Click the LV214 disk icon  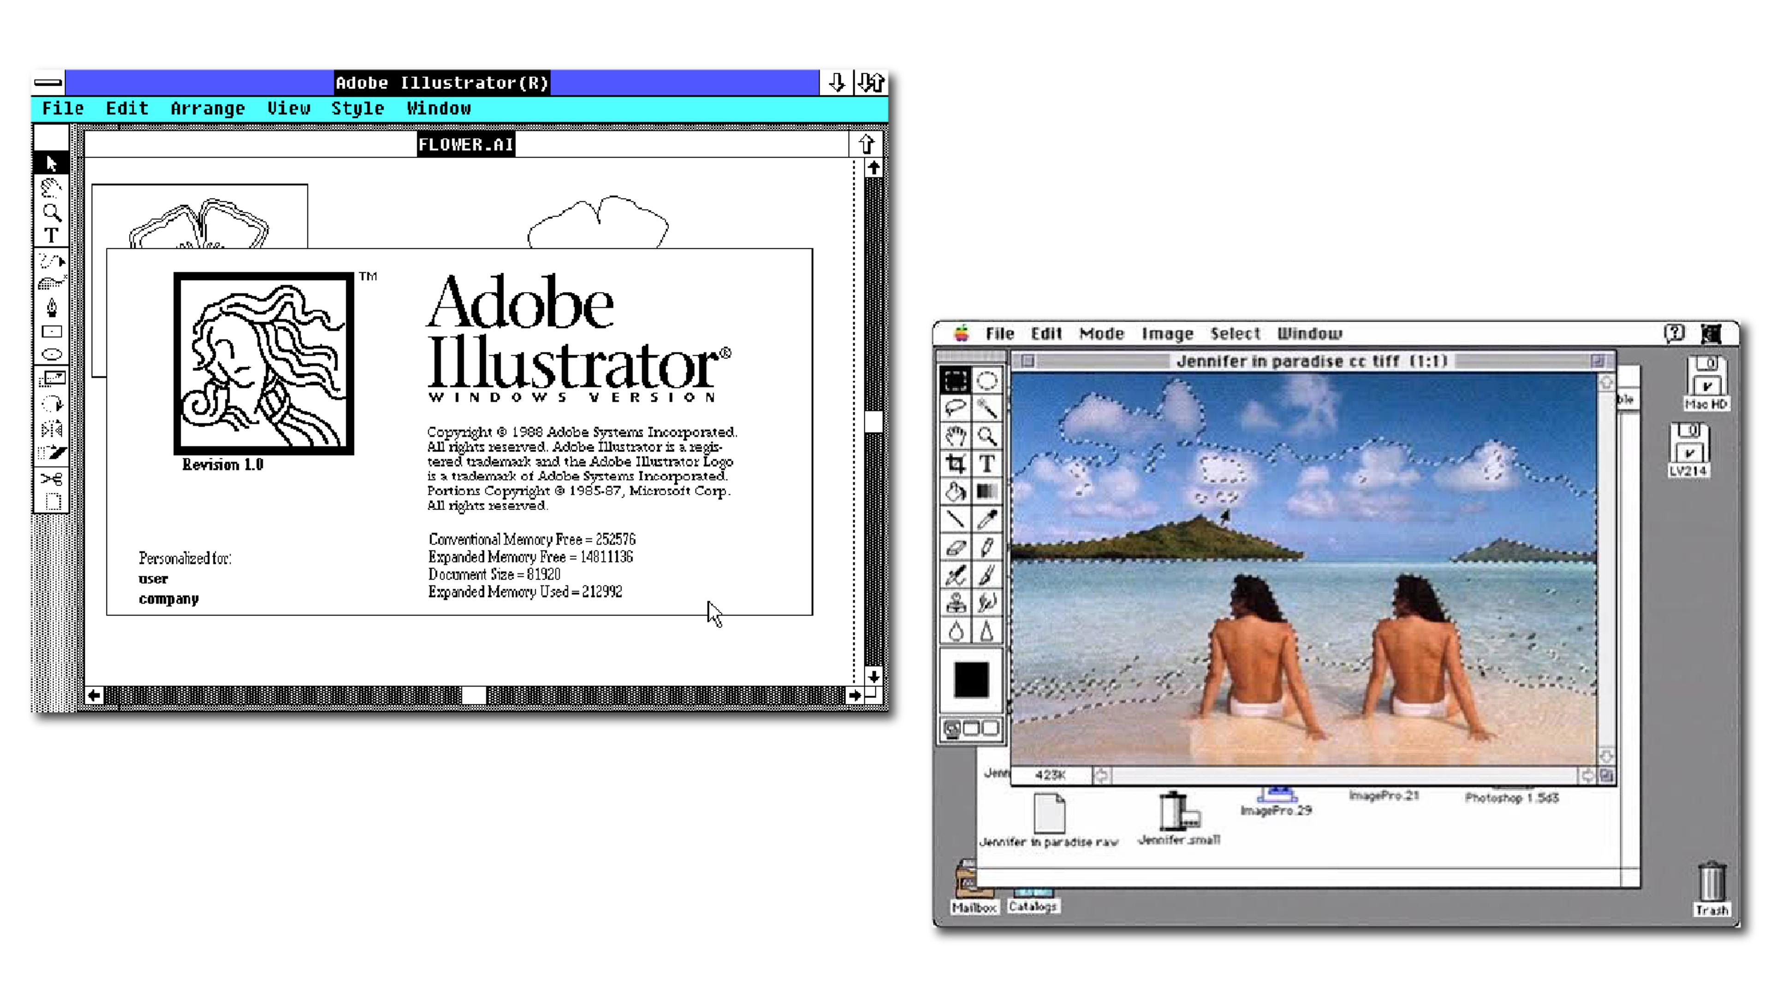1688,450
